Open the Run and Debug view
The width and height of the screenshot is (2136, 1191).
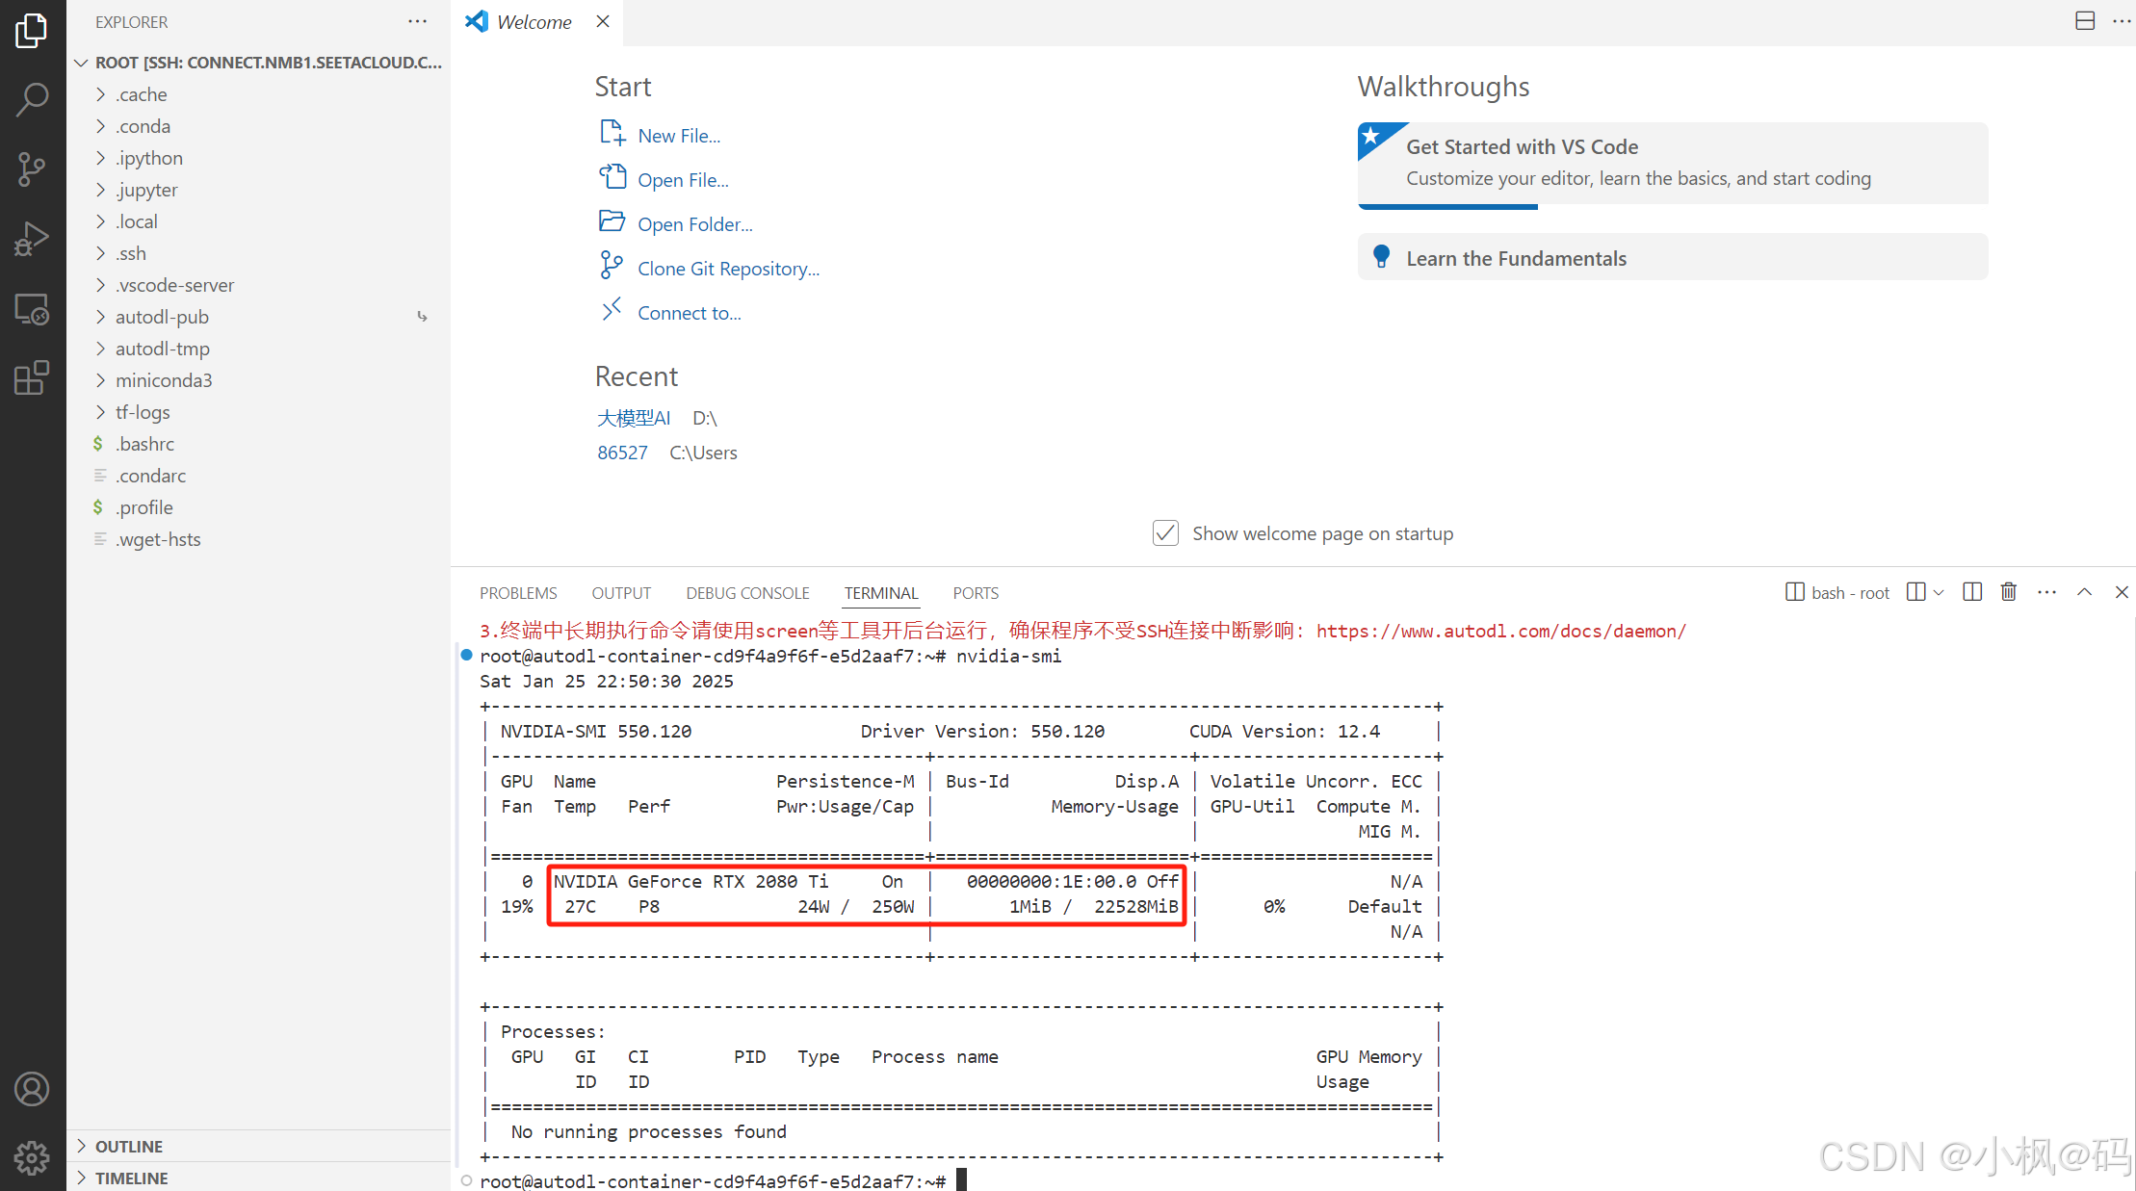click(x=32, y=239)
